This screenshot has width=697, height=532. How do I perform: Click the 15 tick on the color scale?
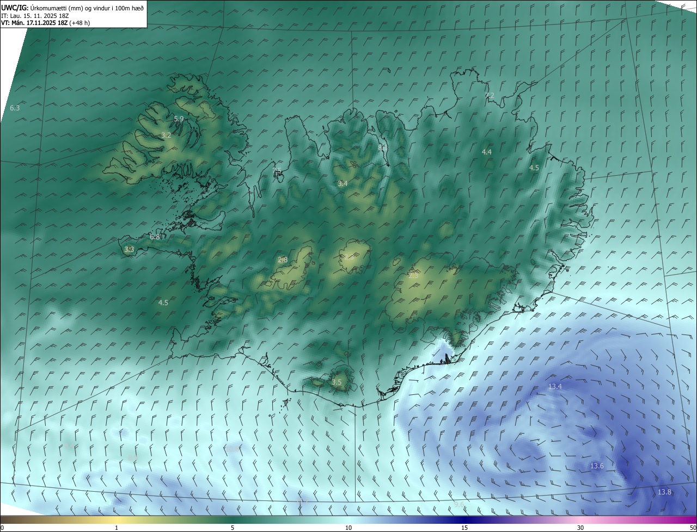464,528
